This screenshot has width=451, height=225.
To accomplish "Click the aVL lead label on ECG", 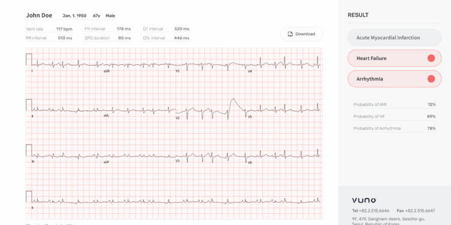I will click(106, 116).
